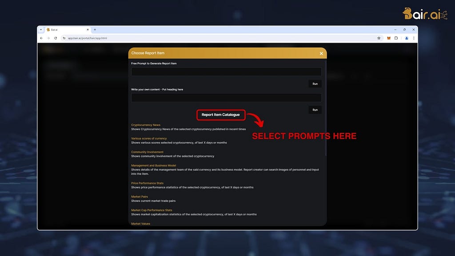Viewport: 455px width, 256px height.
Task: Open the MetaMask fox extension
Action: [x=389, y=38]
